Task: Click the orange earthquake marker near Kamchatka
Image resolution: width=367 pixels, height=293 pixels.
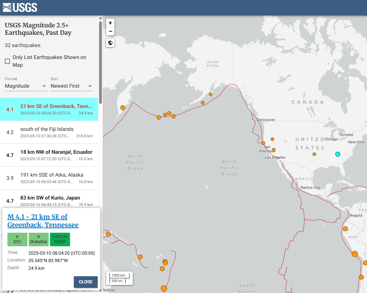Action: 123,108
